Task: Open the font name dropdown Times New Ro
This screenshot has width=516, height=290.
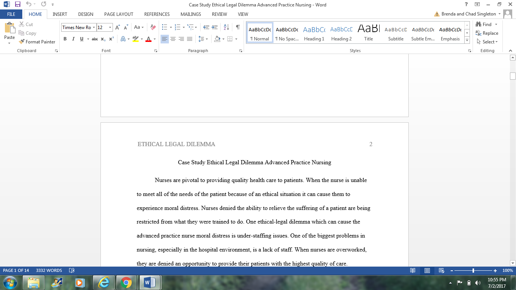Action: 94,27
